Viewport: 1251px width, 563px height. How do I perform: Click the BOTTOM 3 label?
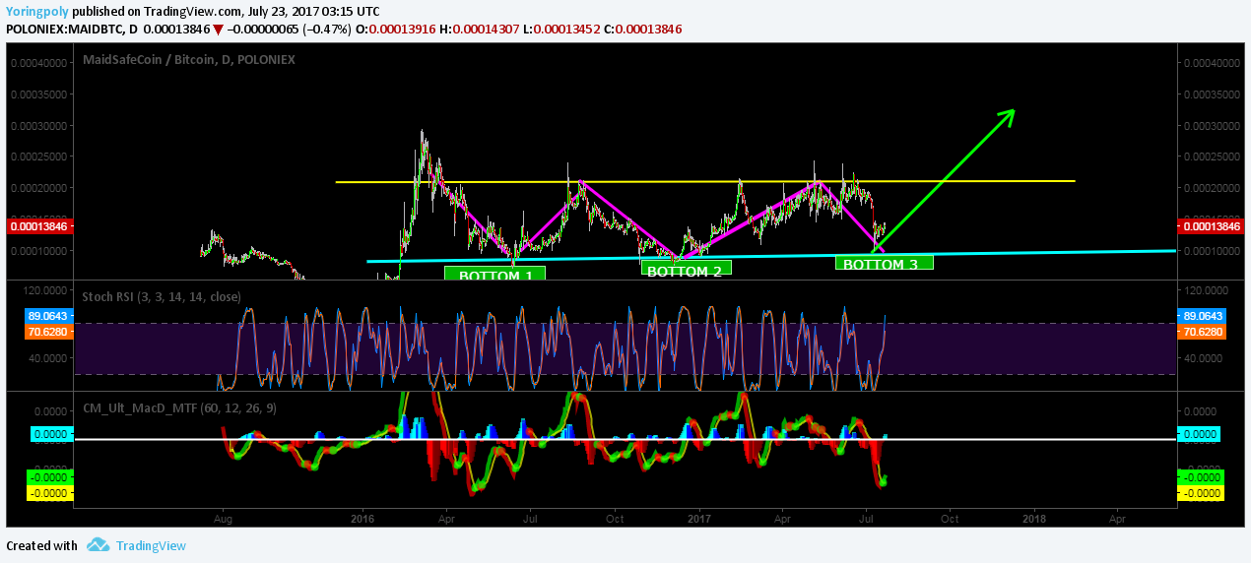(886, 264)
